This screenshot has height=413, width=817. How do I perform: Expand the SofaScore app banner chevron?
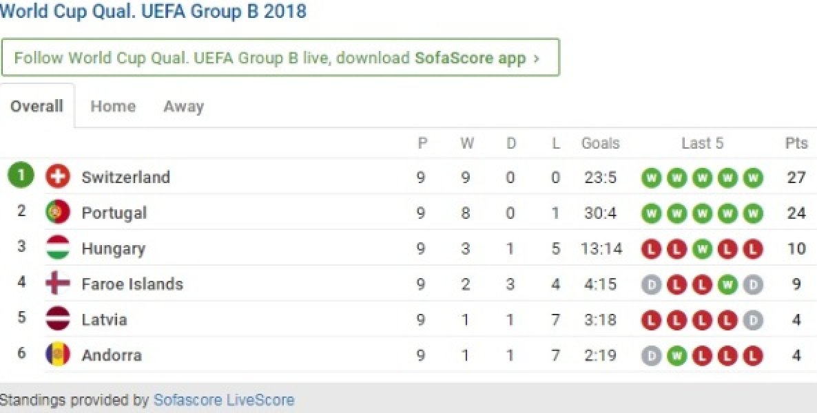click(537, 58)
